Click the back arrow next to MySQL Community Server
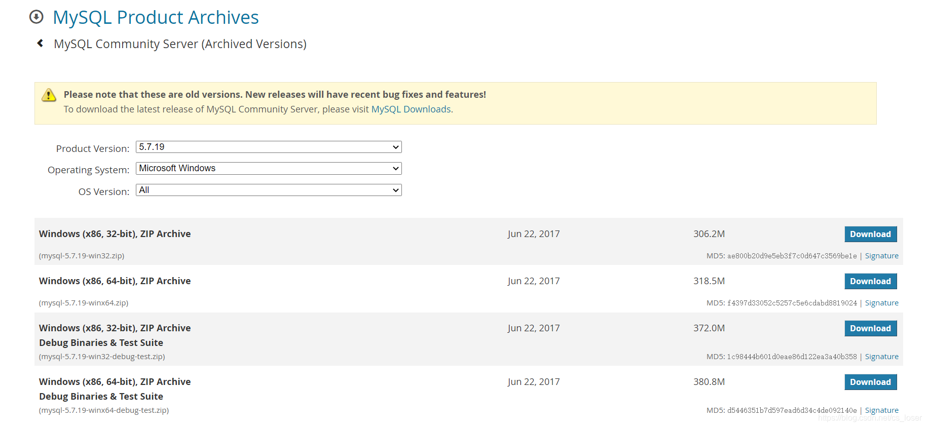 pos(40,43)
